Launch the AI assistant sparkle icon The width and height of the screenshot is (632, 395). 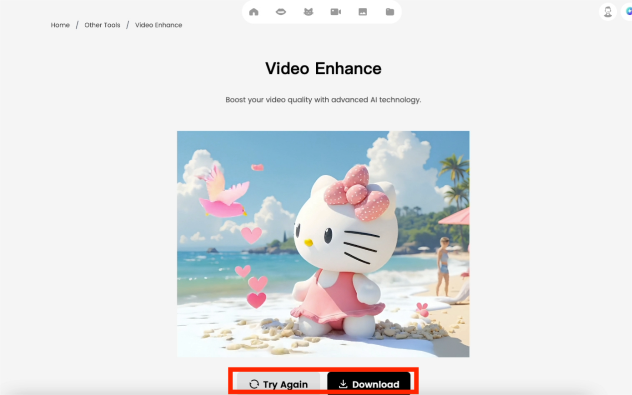click(629, 11)
